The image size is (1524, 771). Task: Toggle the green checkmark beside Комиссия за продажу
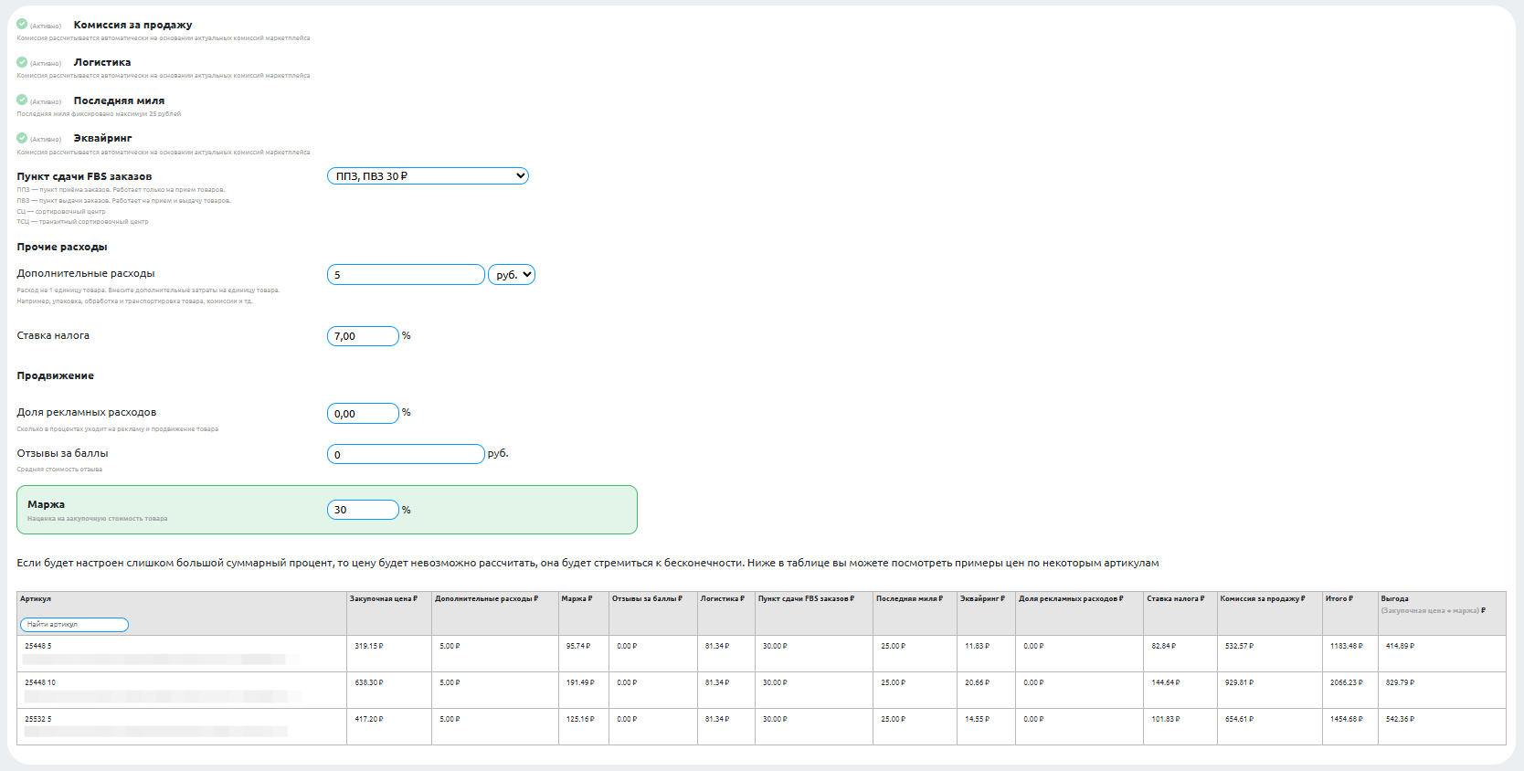tap(22, 25)
